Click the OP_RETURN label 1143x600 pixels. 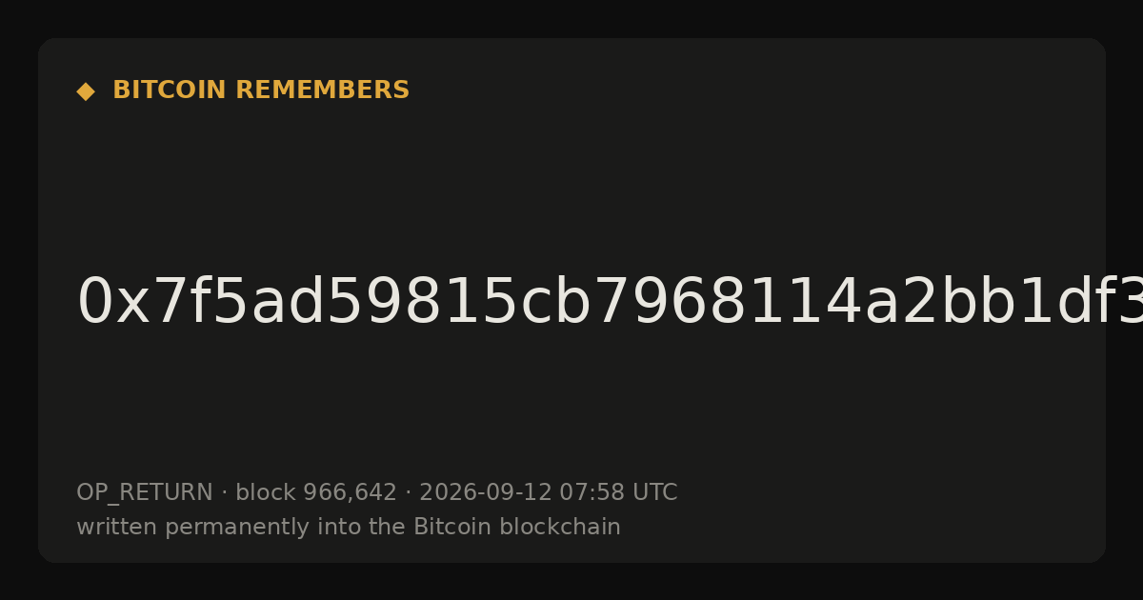point(145,493)
